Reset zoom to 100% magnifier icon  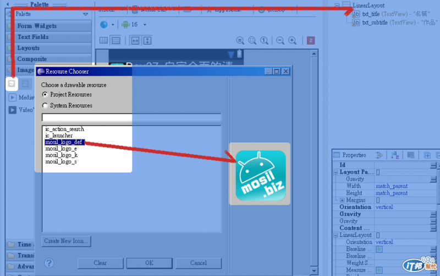[264, 41]
